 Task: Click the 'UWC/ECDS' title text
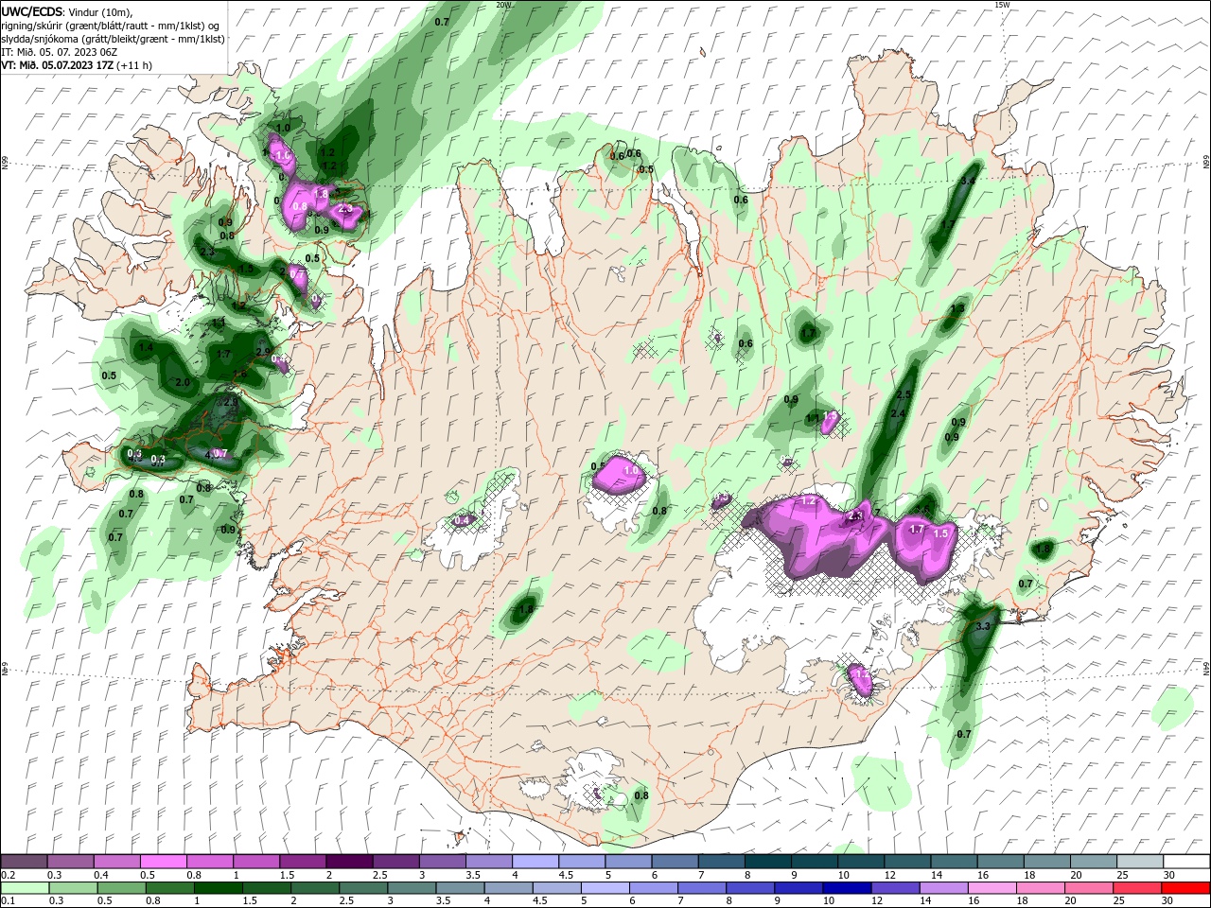tap(33, 11)
